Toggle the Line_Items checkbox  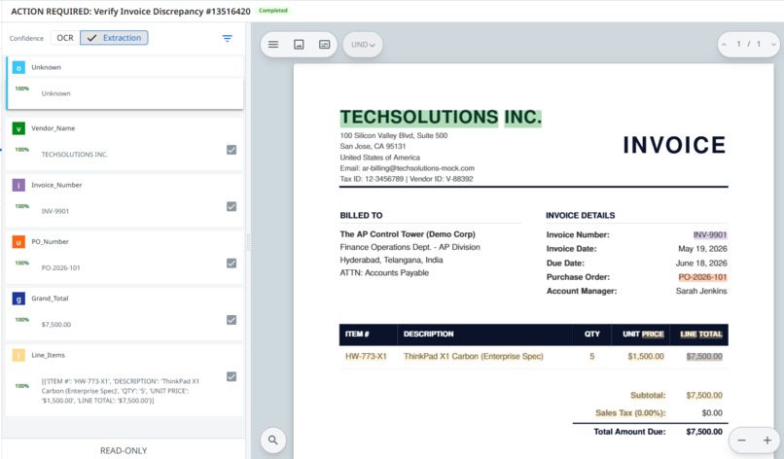point(232,376)
